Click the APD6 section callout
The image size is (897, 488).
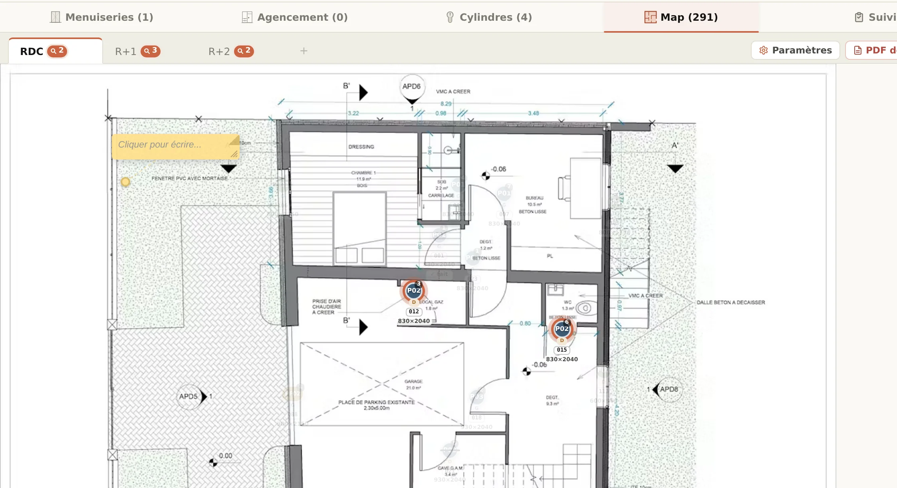pos(412,89)
